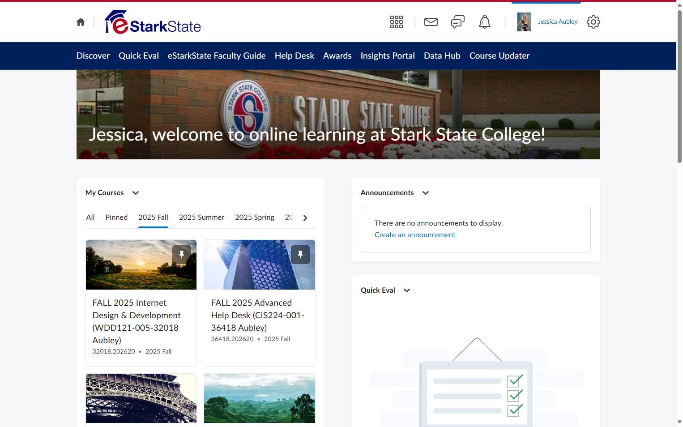The image size is (683, 427).
Task: Show more semester tabs with right chevron
Action: [x=305, y=218]
